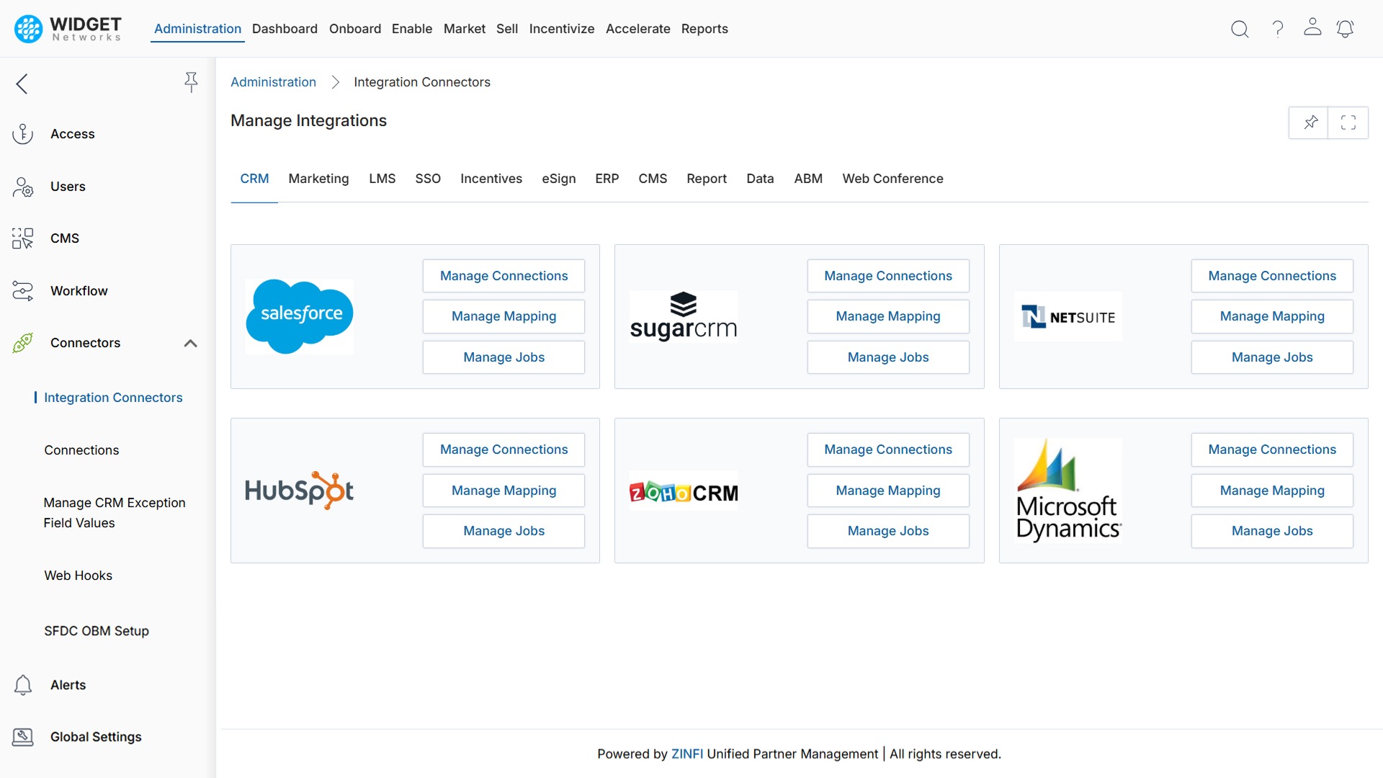Open the search icon in top bar
This screenshot has width=1383, height=778.
1240,29
